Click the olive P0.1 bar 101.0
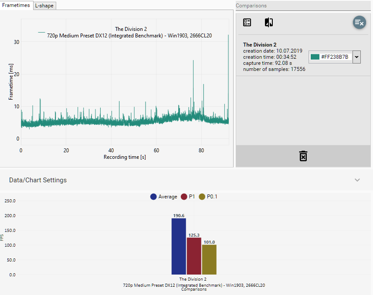The height and width of the screenshot is (295, 373). click(x=209, y=260)
